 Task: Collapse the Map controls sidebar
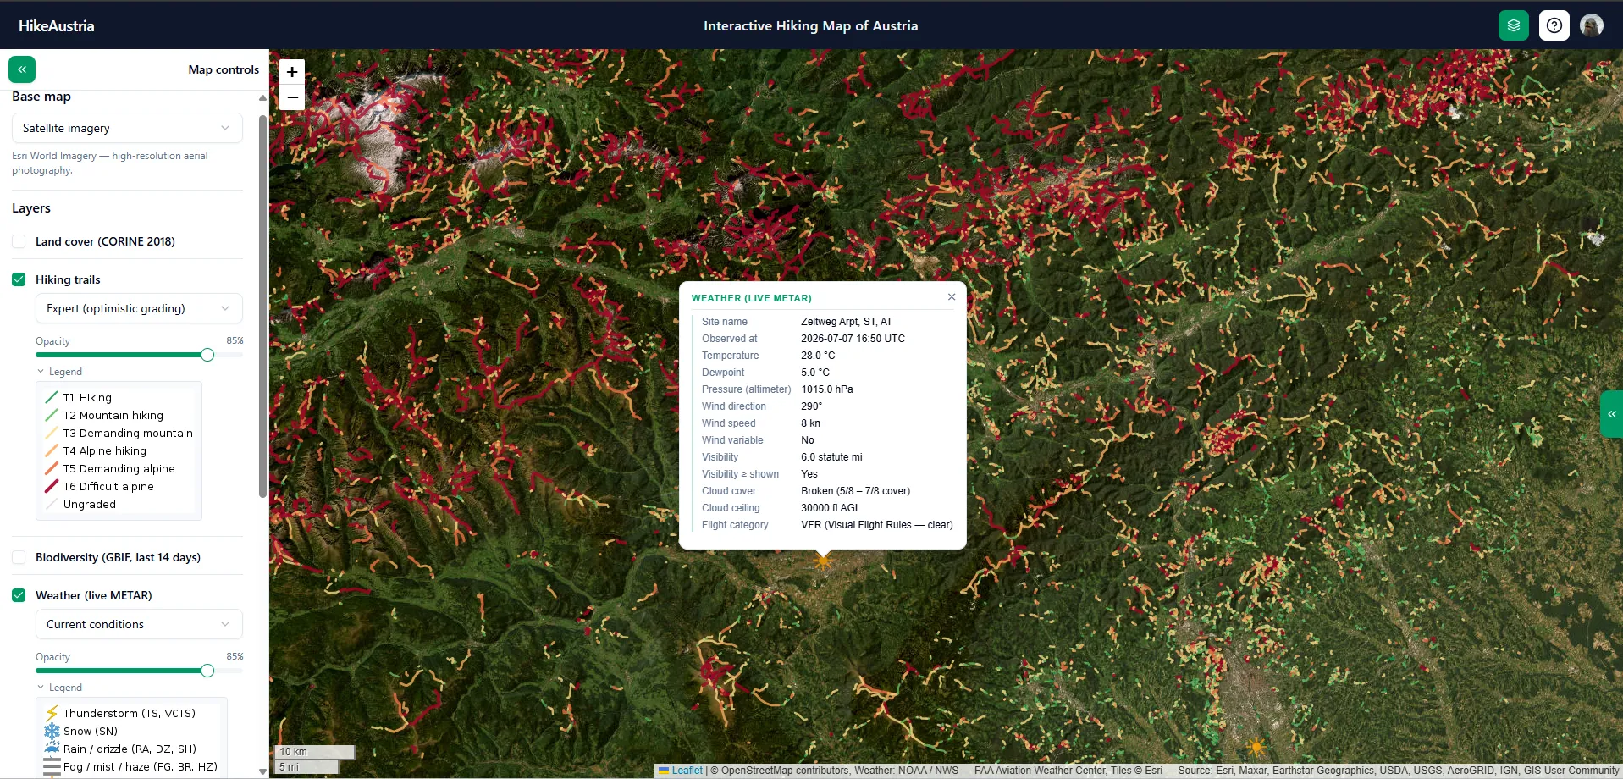pos(22,69)
